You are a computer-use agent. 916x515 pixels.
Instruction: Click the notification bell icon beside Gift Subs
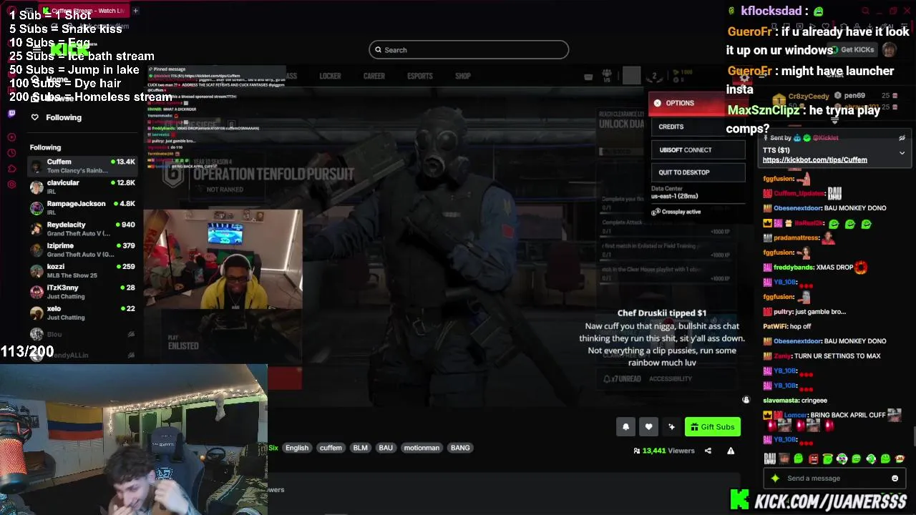coord(625,427)
